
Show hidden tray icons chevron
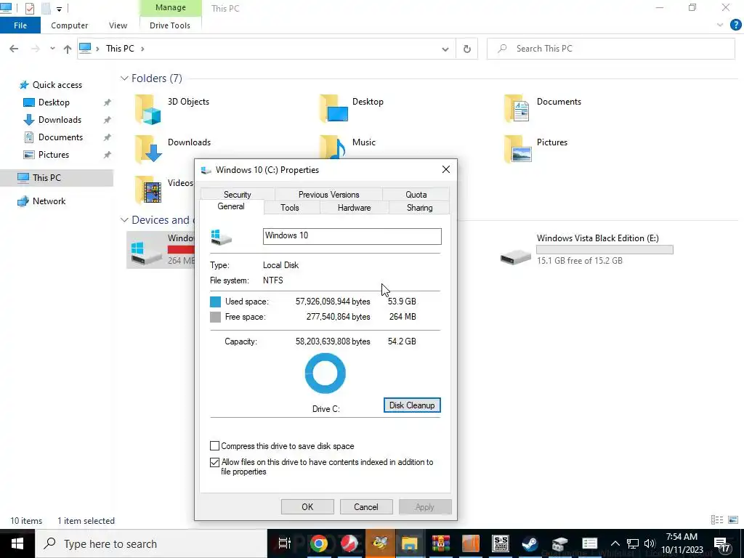(x=615, y=543)
